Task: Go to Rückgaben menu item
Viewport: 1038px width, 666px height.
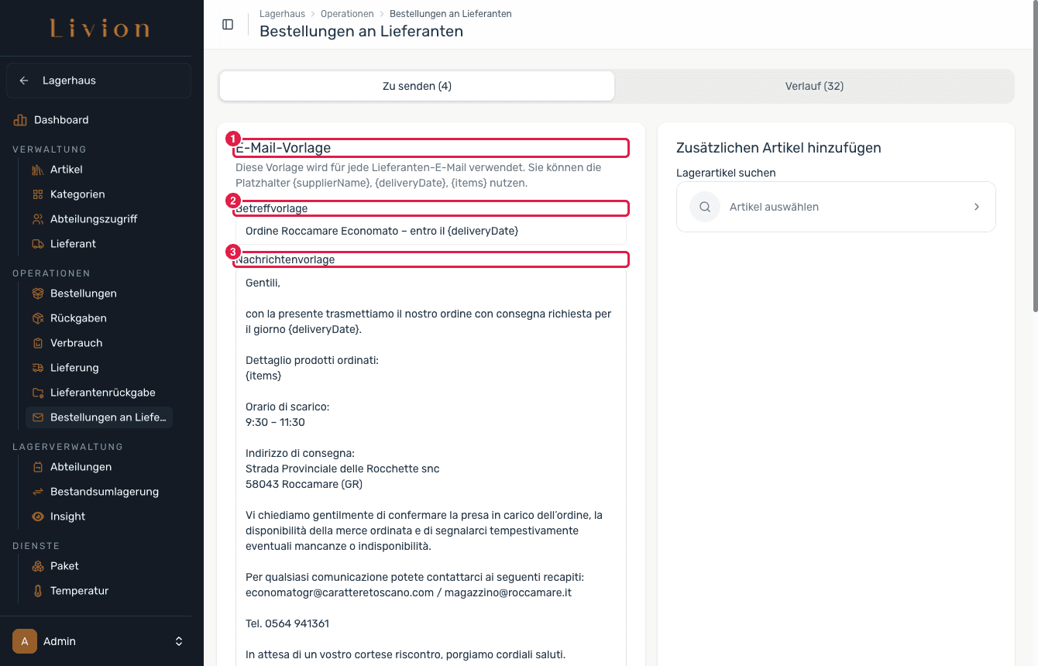Action: (78, 318)
